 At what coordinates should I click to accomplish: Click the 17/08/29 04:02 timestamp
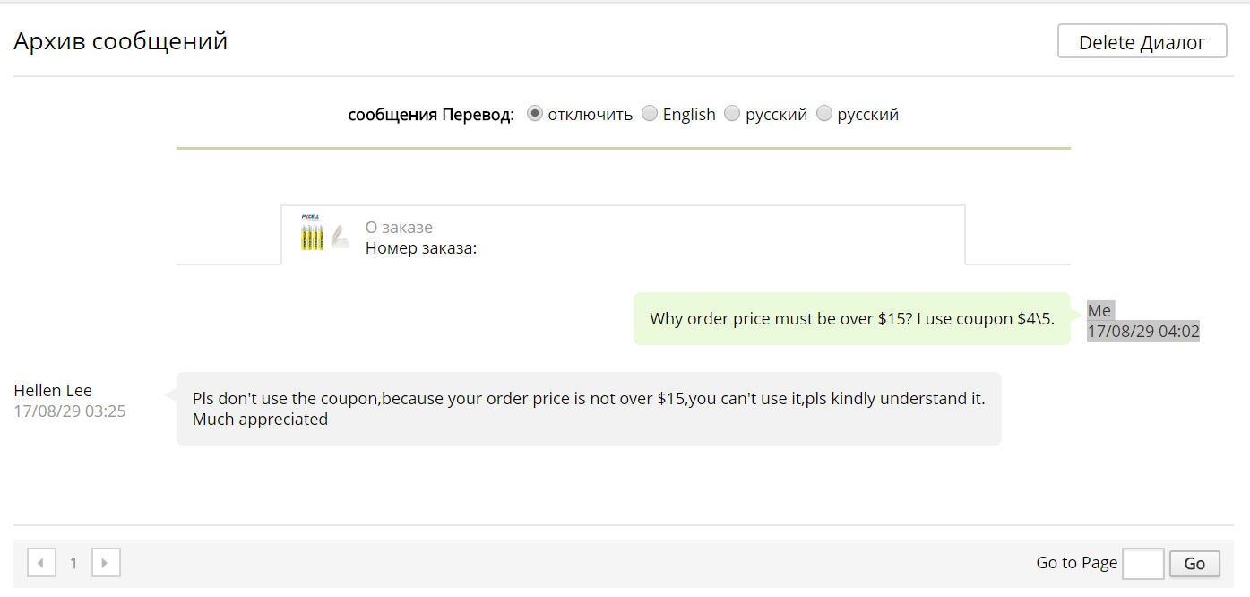click(1143, 331)
